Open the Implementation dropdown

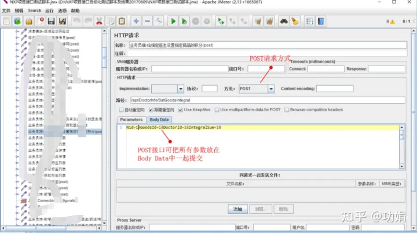[x=181, y=89]
